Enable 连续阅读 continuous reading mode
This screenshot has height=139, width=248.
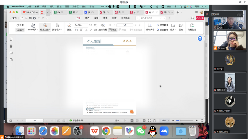[136, 30]
